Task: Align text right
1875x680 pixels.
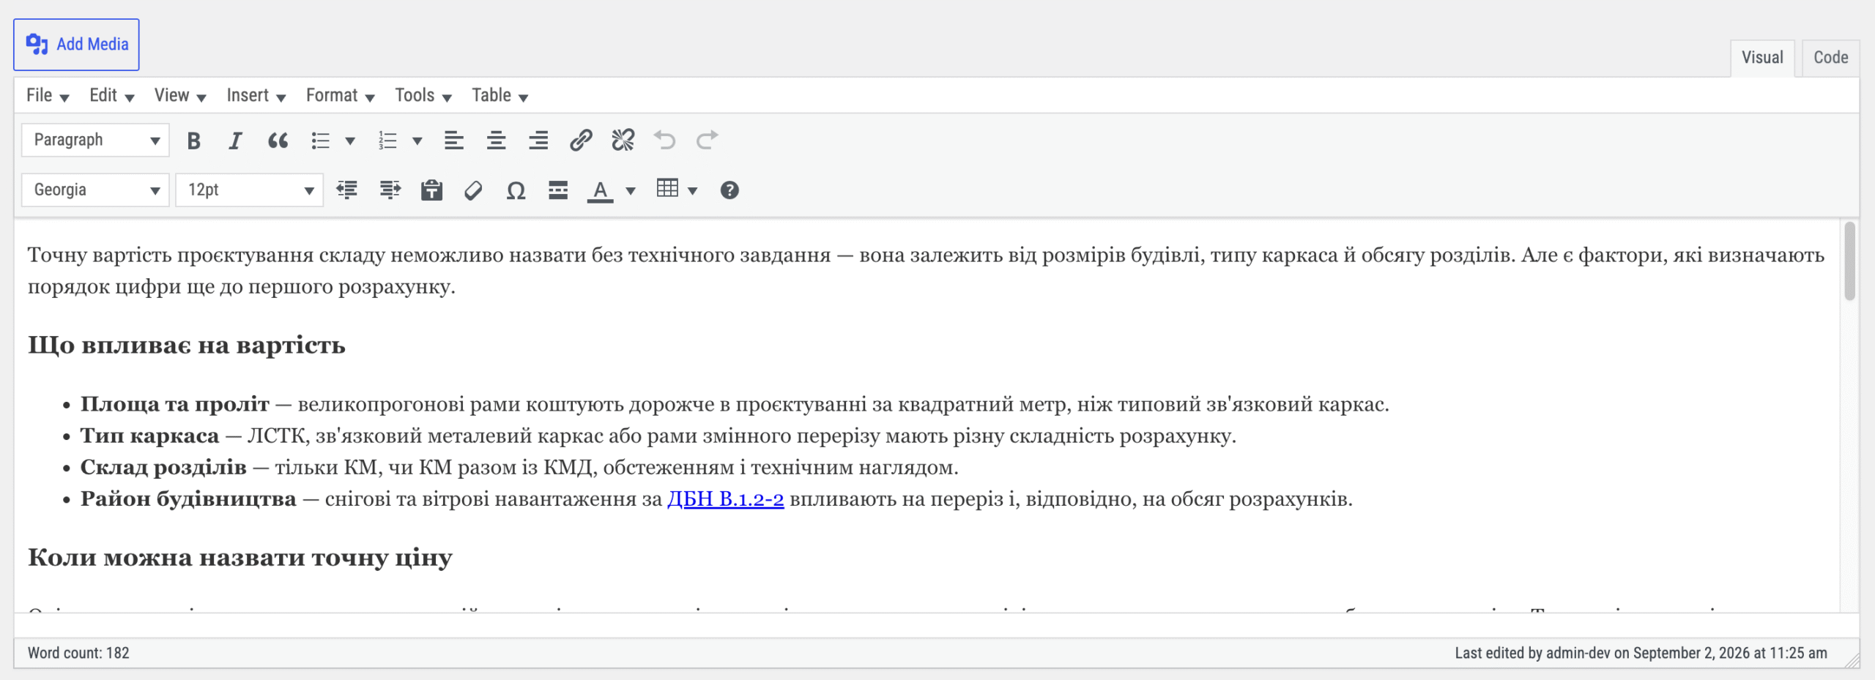Action: pyautogui.click(x=538, y=140)
